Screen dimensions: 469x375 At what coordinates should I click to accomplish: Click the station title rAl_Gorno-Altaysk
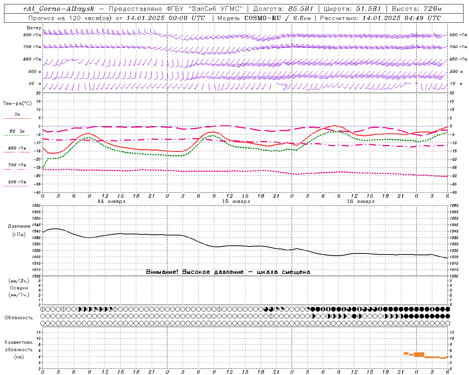[59, 9]
